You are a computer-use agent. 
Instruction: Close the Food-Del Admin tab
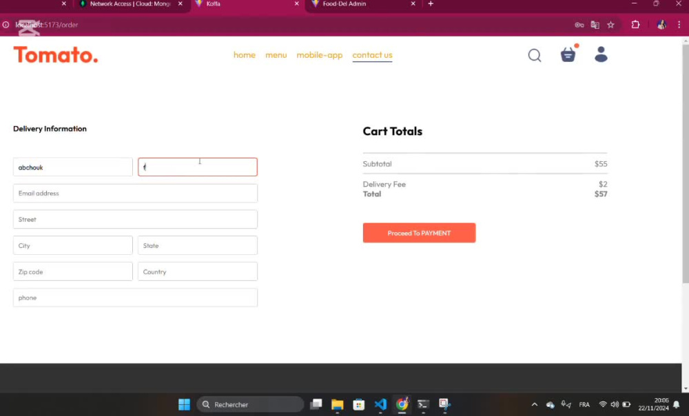click(x=413, y=3)
